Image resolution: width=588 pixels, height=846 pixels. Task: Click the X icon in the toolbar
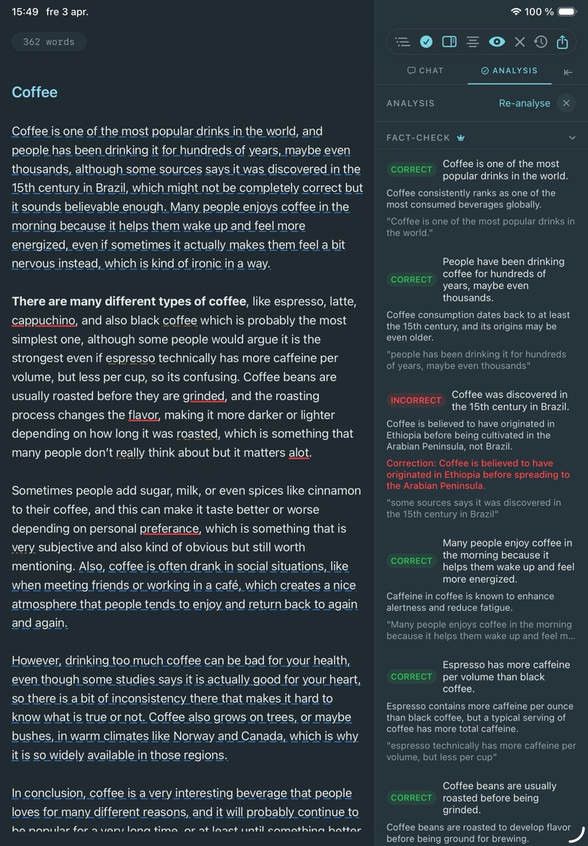click(520, 42)
